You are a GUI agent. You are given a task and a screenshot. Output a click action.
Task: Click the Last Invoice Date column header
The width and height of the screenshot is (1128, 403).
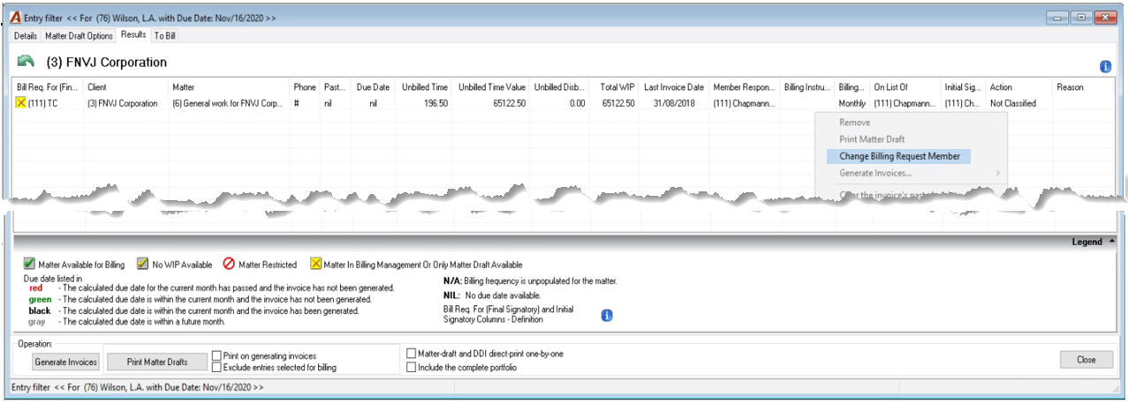click(x=675, y=87)
